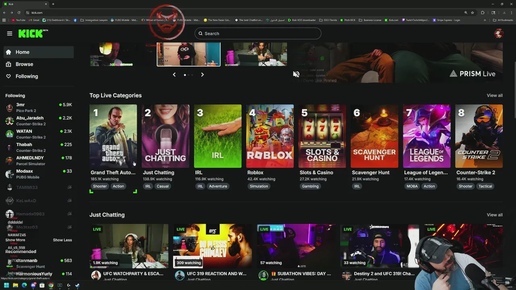The image size is (516, 290).
Task: Open Steam from the taskbar
Action: [77, 286]
